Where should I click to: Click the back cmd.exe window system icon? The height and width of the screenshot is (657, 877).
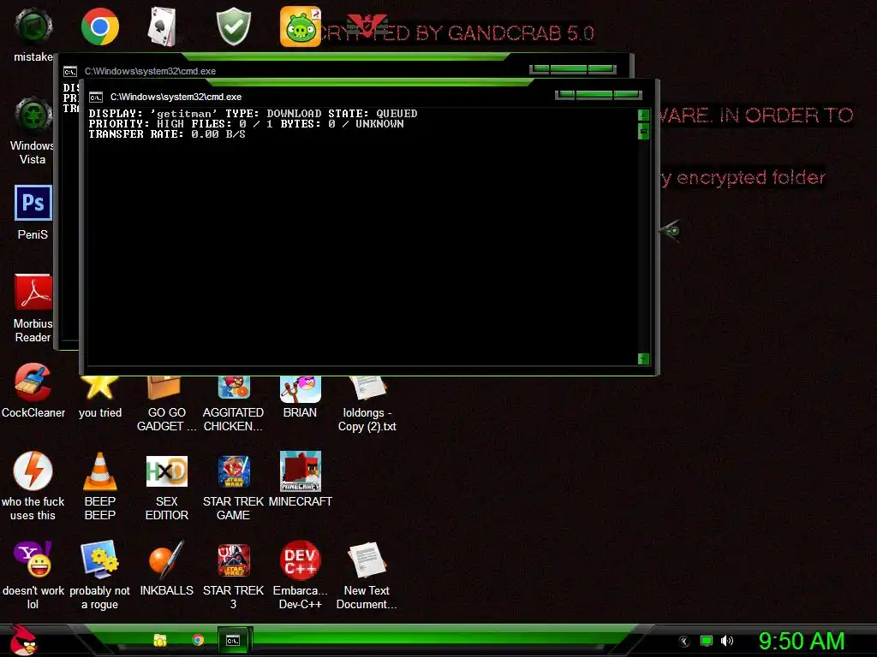coord(70,72)
